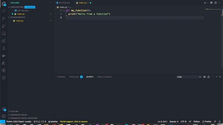Open the Accounts icon in activity bar
The image size is (223, 125).
click(x=4, y=109)
